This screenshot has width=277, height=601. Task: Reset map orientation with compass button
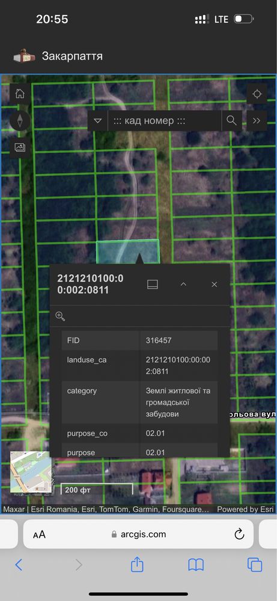(20, 120)
